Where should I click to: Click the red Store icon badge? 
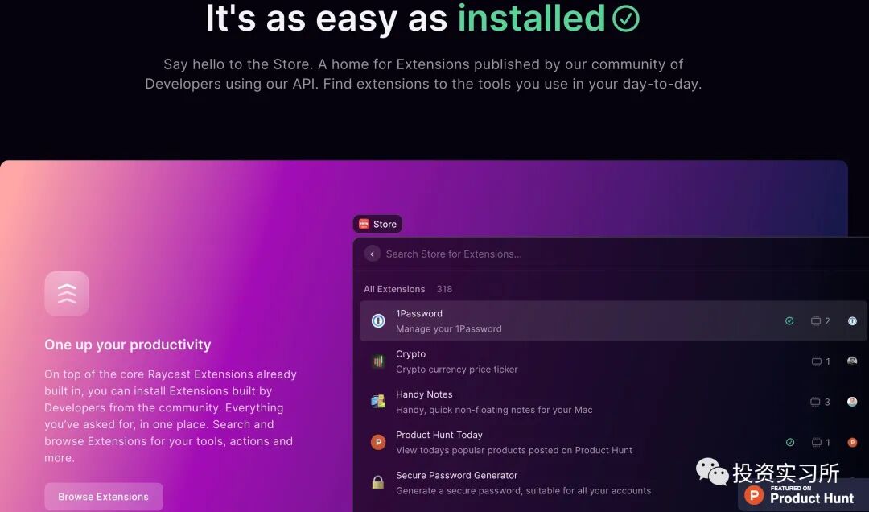click(x=364, y=224)
